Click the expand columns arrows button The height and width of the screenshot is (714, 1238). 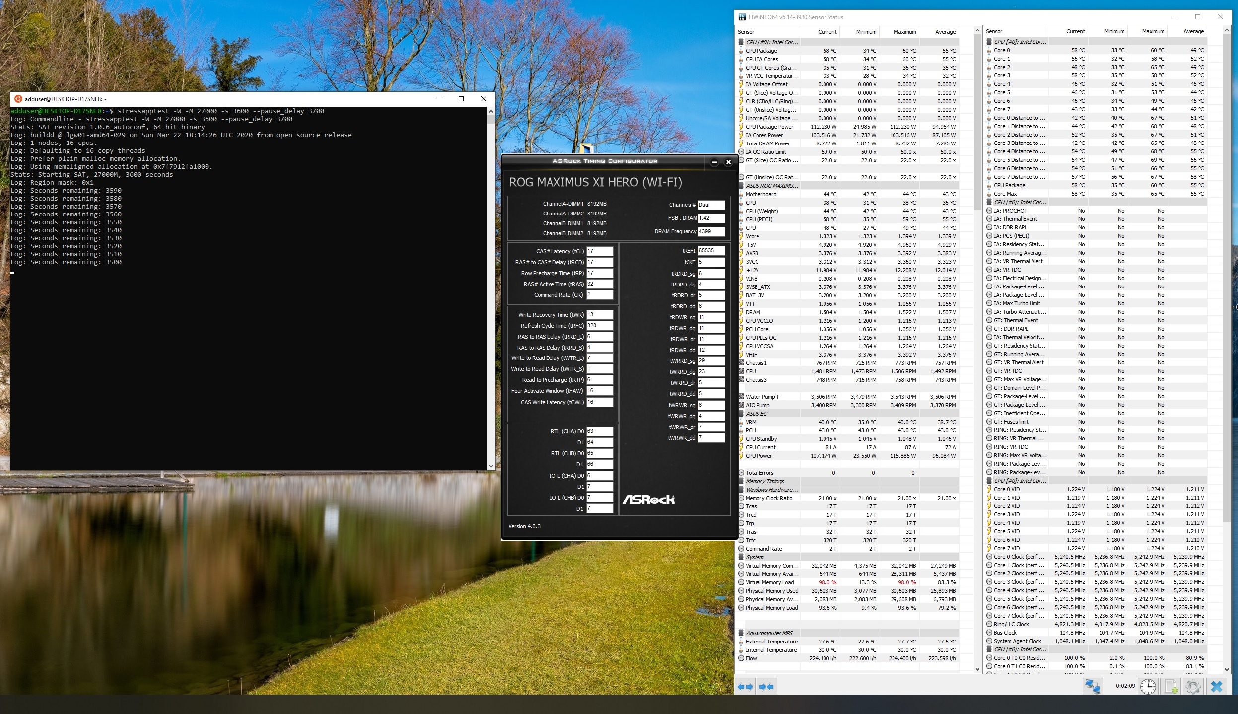click(x=745, y=687)
